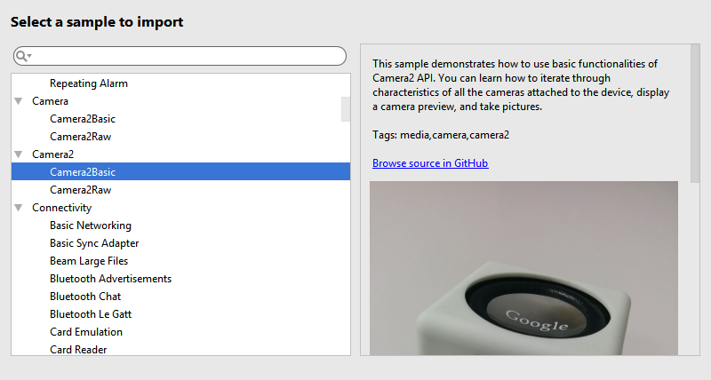711x380 pixels.
Task: Select Camera2Raw under the Camera group
Action: click(80, 137)
